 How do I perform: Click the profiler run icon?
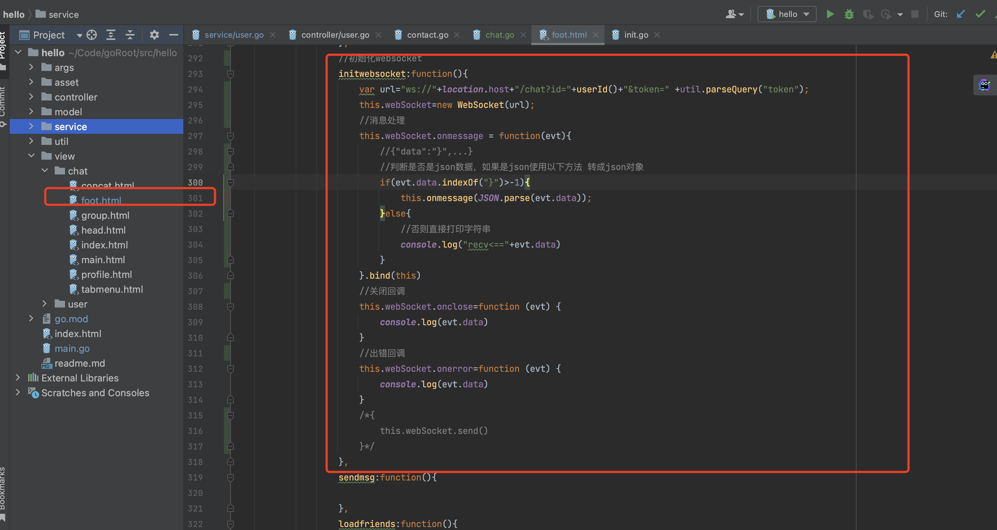point(886,14)
